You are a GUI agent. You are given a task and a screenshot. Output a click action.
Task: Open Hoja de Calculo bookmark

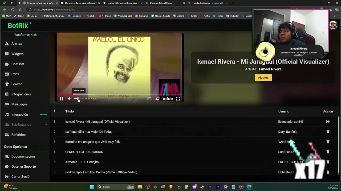click(x=161, y=16)
